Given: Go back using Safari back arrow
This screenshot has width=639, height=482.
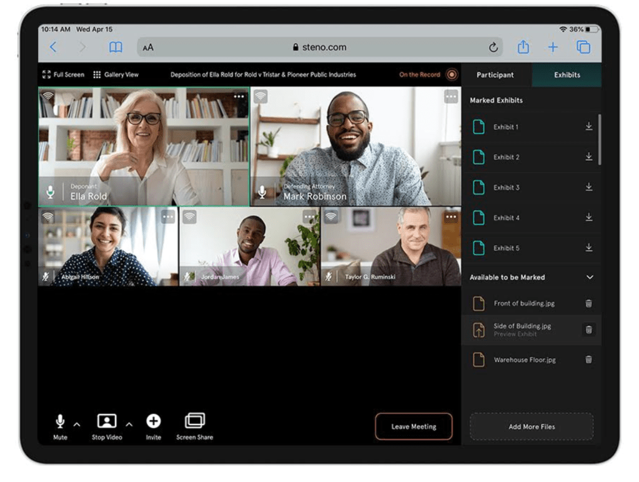Looking at the screenshot, I should tap(53, 47).
